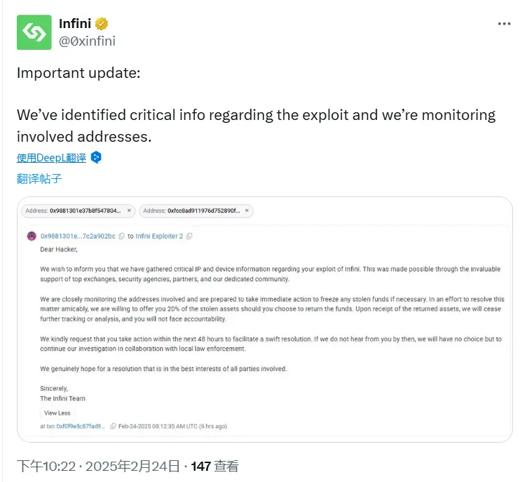Open the DeepL translation link
527x482 pixels.
coord(51,158)
